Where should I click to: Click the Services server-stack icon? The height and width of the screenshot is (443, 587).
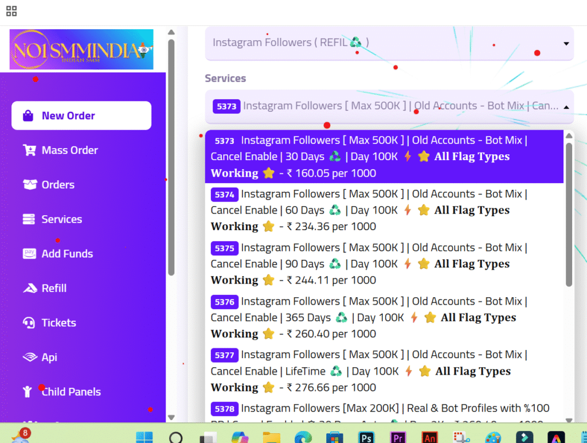pos(29,219)
